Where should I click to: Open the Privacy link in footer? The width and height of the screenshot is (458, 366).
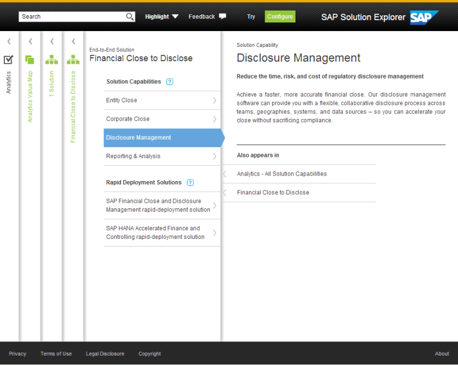pyautogui.click(x=17, y=354)
